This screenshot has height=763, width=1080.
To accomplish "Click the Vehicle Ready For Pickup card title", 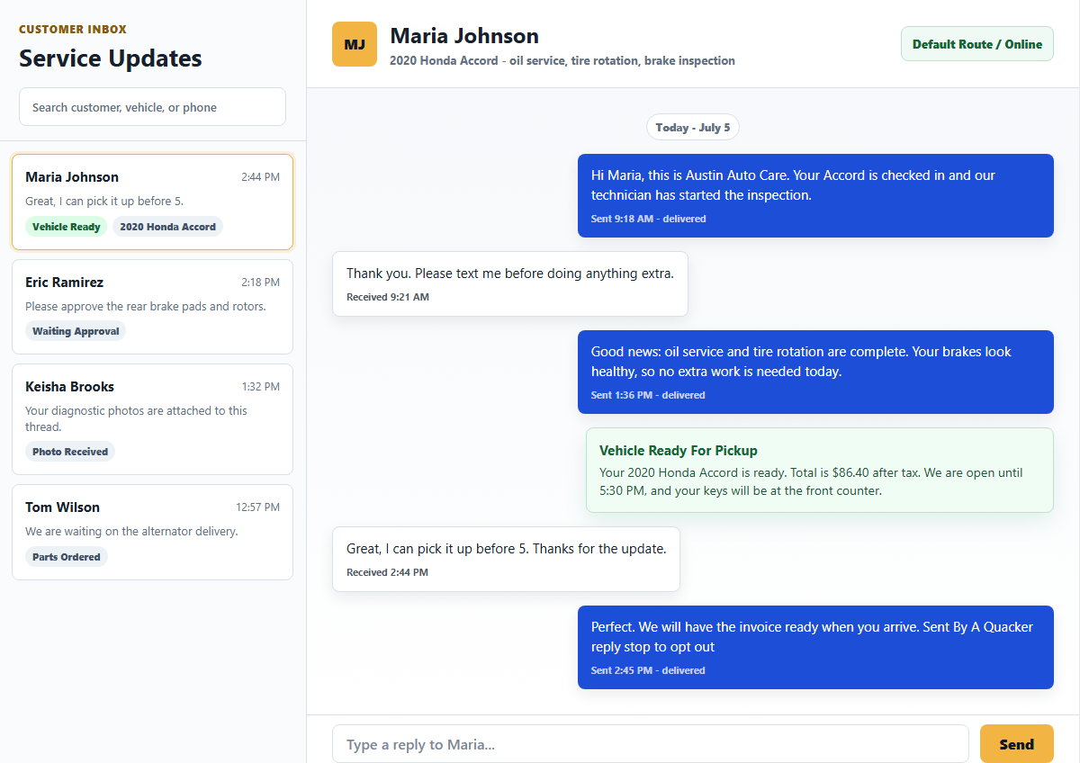I will point(679,451).
